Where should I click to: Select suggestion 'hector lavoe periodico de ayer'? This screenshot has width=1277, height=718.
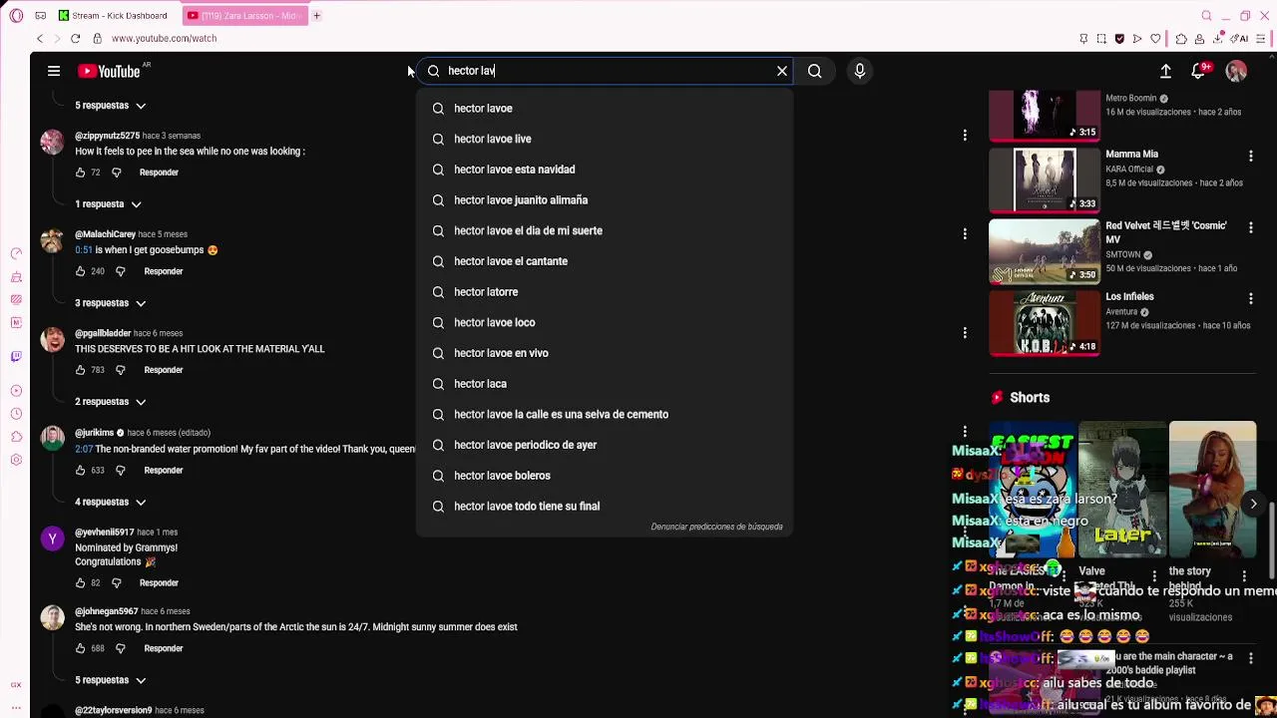coord(605,445)
